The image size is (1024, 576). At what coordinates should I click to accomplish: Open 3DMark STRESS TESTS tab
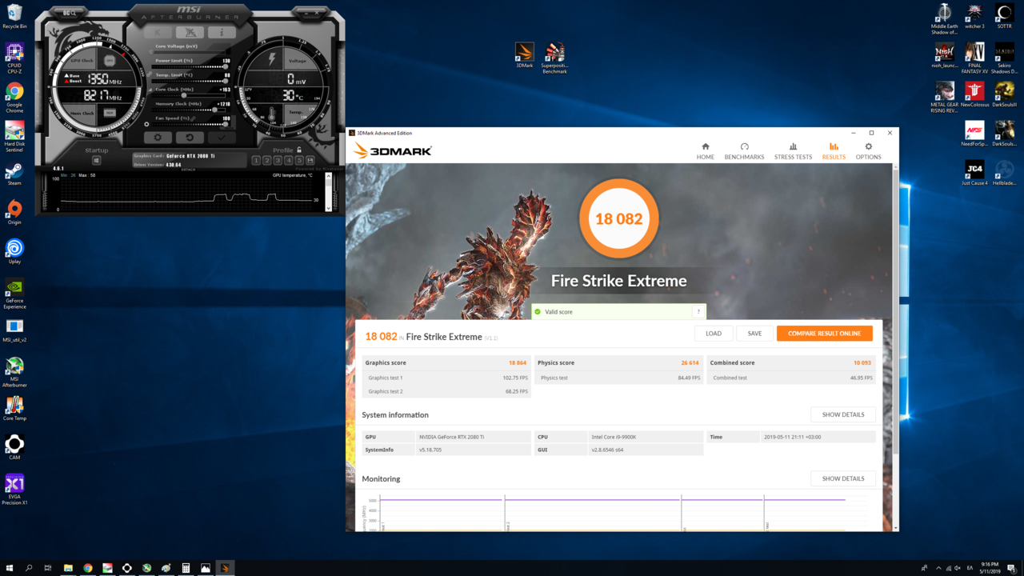[x=793, y=151]
